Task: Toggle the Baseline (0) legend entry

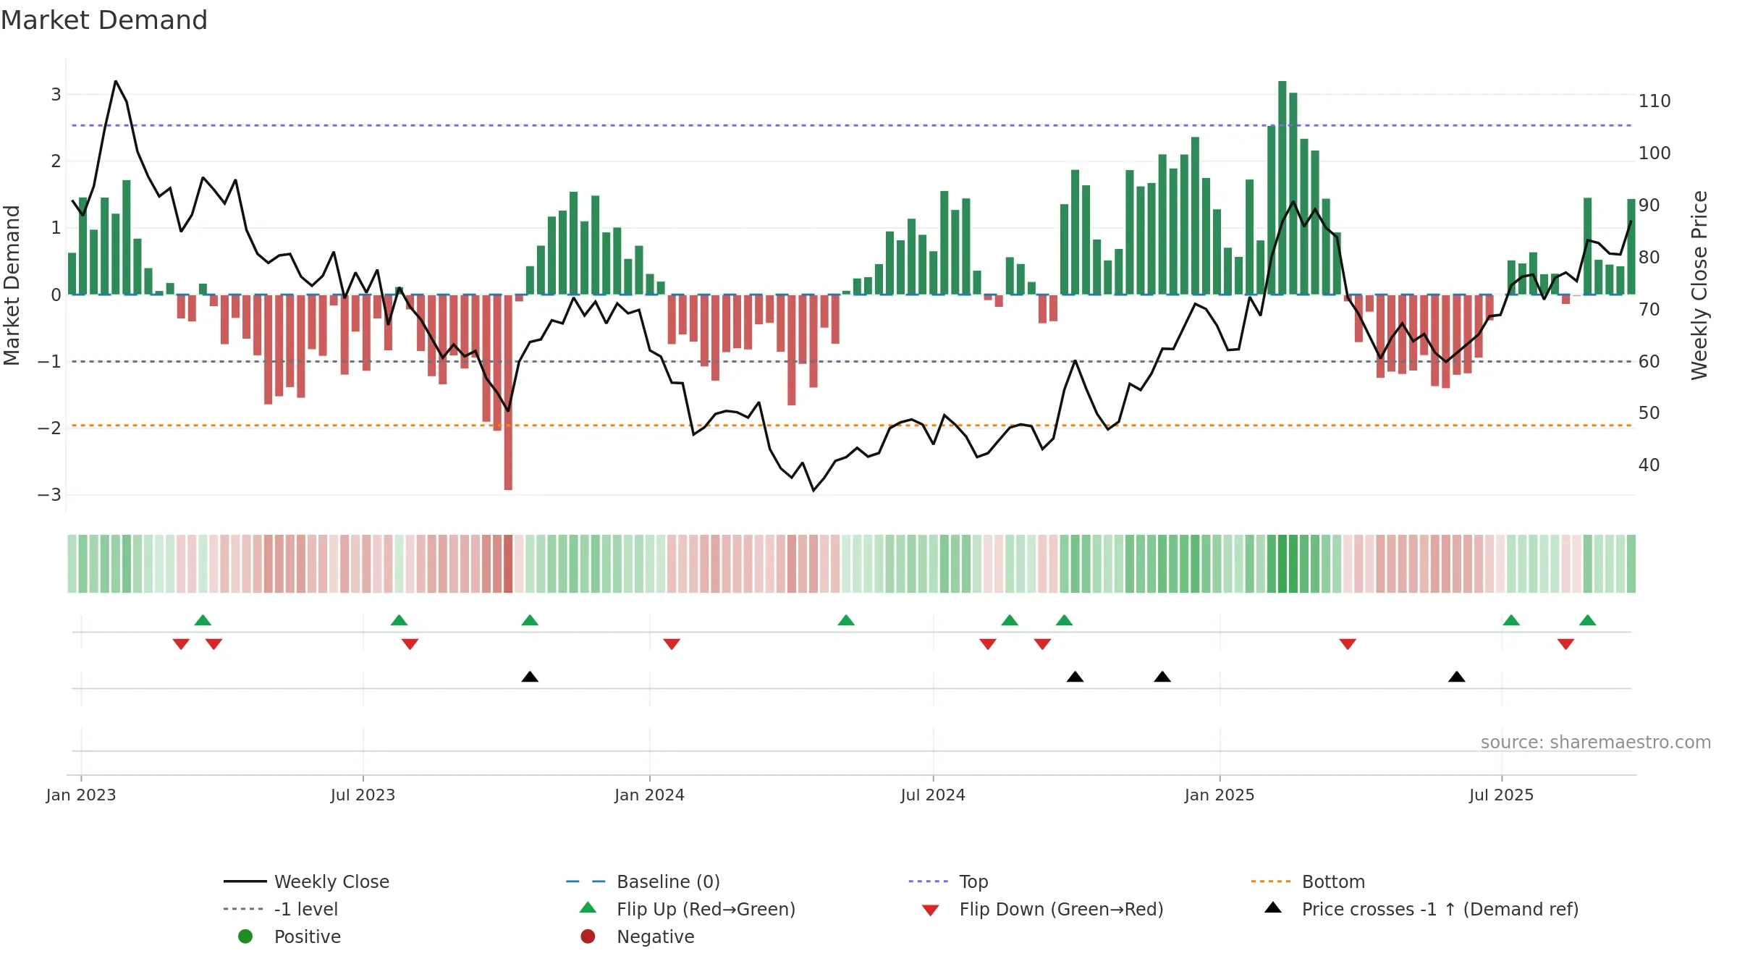Action: pyautogui.click(x=643, y=881)
